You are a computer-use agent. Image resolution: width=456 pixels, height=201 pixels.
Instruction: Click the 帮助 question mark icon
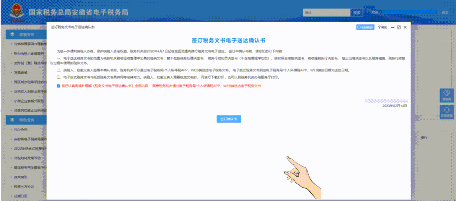[380, 27]
